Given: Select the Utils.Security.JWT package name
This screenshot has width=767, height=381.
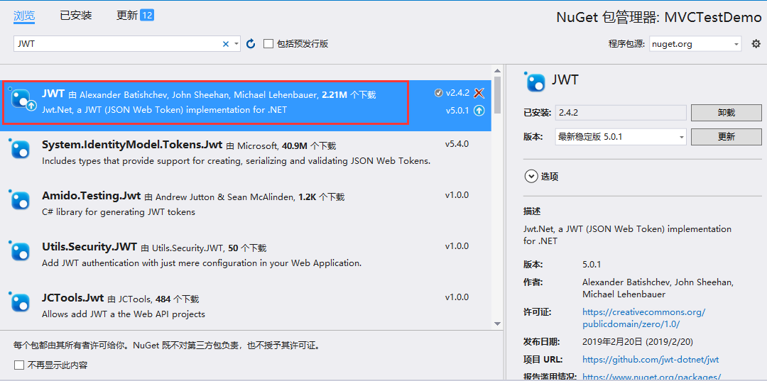Looking at the screenshot, I should click(x=89, y=248).
